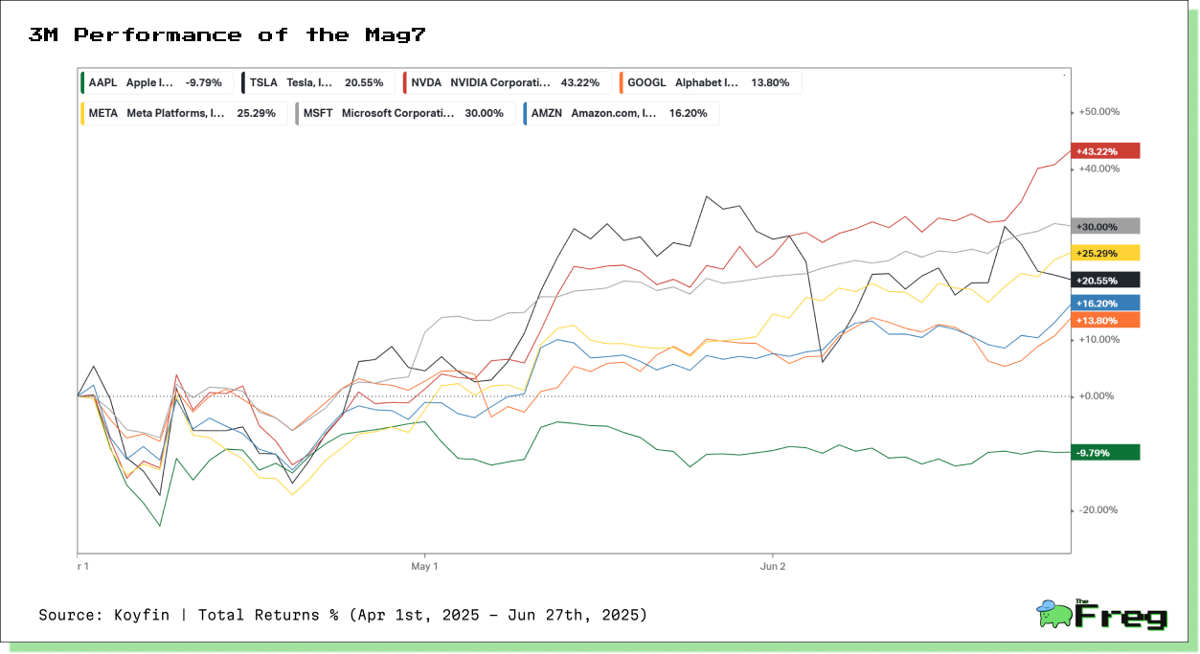
Task: Click the May 1 date label
Action: pyautogui.click(x=424, y=566)
